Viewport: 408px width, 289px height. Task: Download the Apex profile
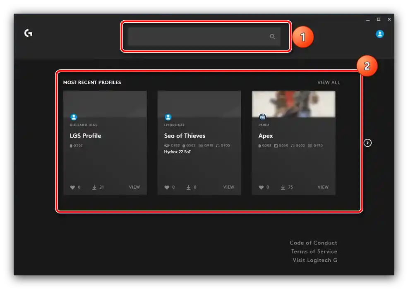(x=283, y=187)
